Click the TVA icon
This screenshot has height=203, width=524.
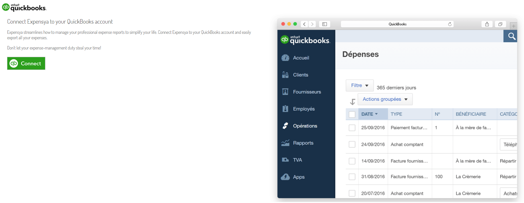285,160
